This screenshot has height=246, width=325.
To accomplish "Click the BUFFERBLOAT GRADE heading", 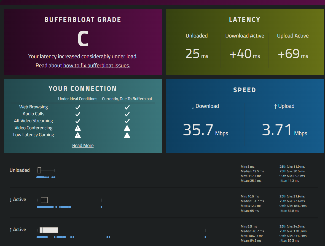I will point(83,20).
